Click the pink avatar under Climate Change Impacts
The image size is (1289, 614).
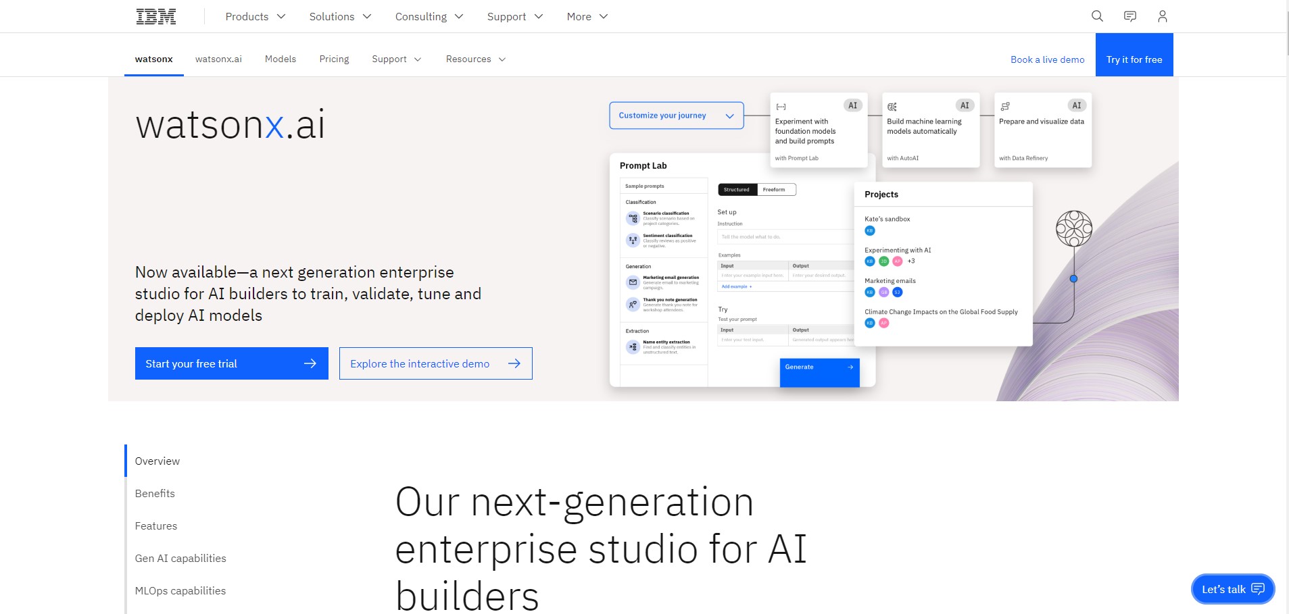click(x=883, y=323)
